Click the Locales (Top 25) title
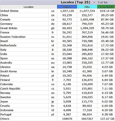Screen dimensions: 115x121 tap(75, 2)
